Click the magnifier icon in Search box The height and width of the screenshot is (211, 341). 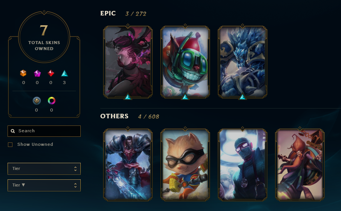click(x=13, y=131)
